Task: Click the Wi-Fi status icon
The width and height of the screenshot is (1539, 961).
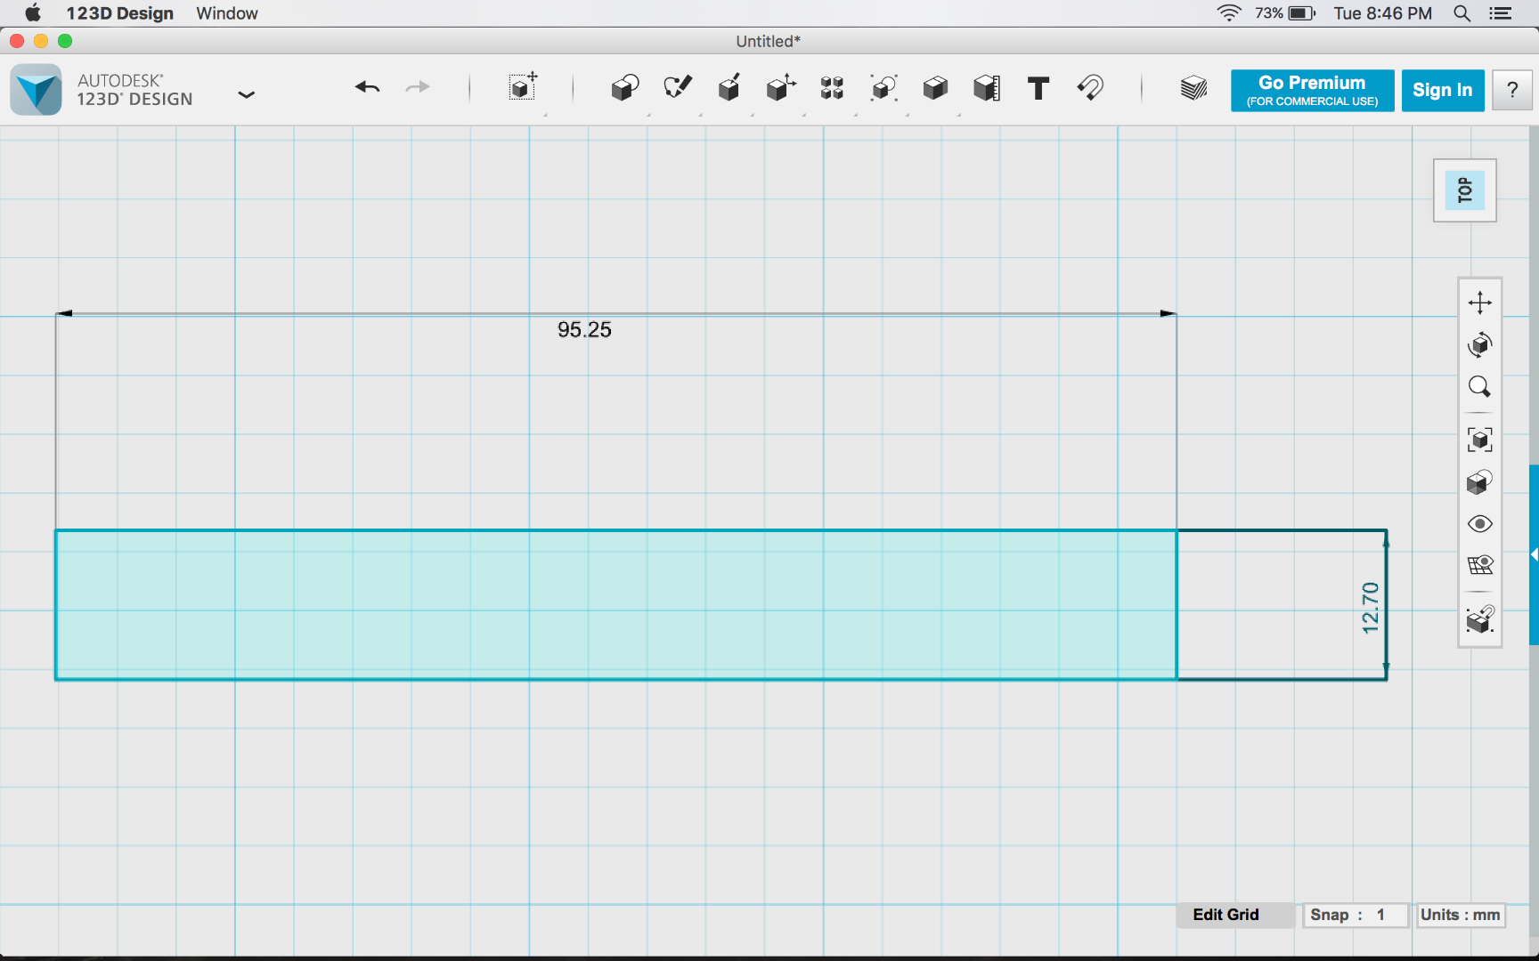Action: (x=1229, y=13)
